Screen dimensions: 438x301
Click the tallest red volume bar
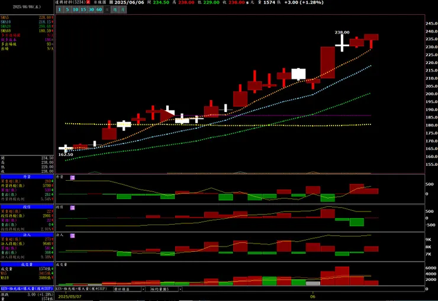[x=342, y=276]
